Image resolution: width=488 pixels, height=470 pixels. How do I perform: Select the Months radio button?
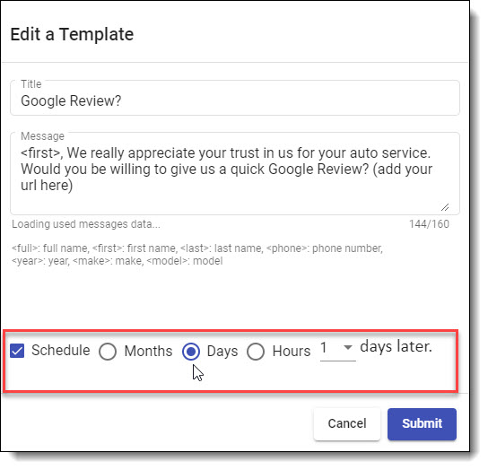[108, 352]
